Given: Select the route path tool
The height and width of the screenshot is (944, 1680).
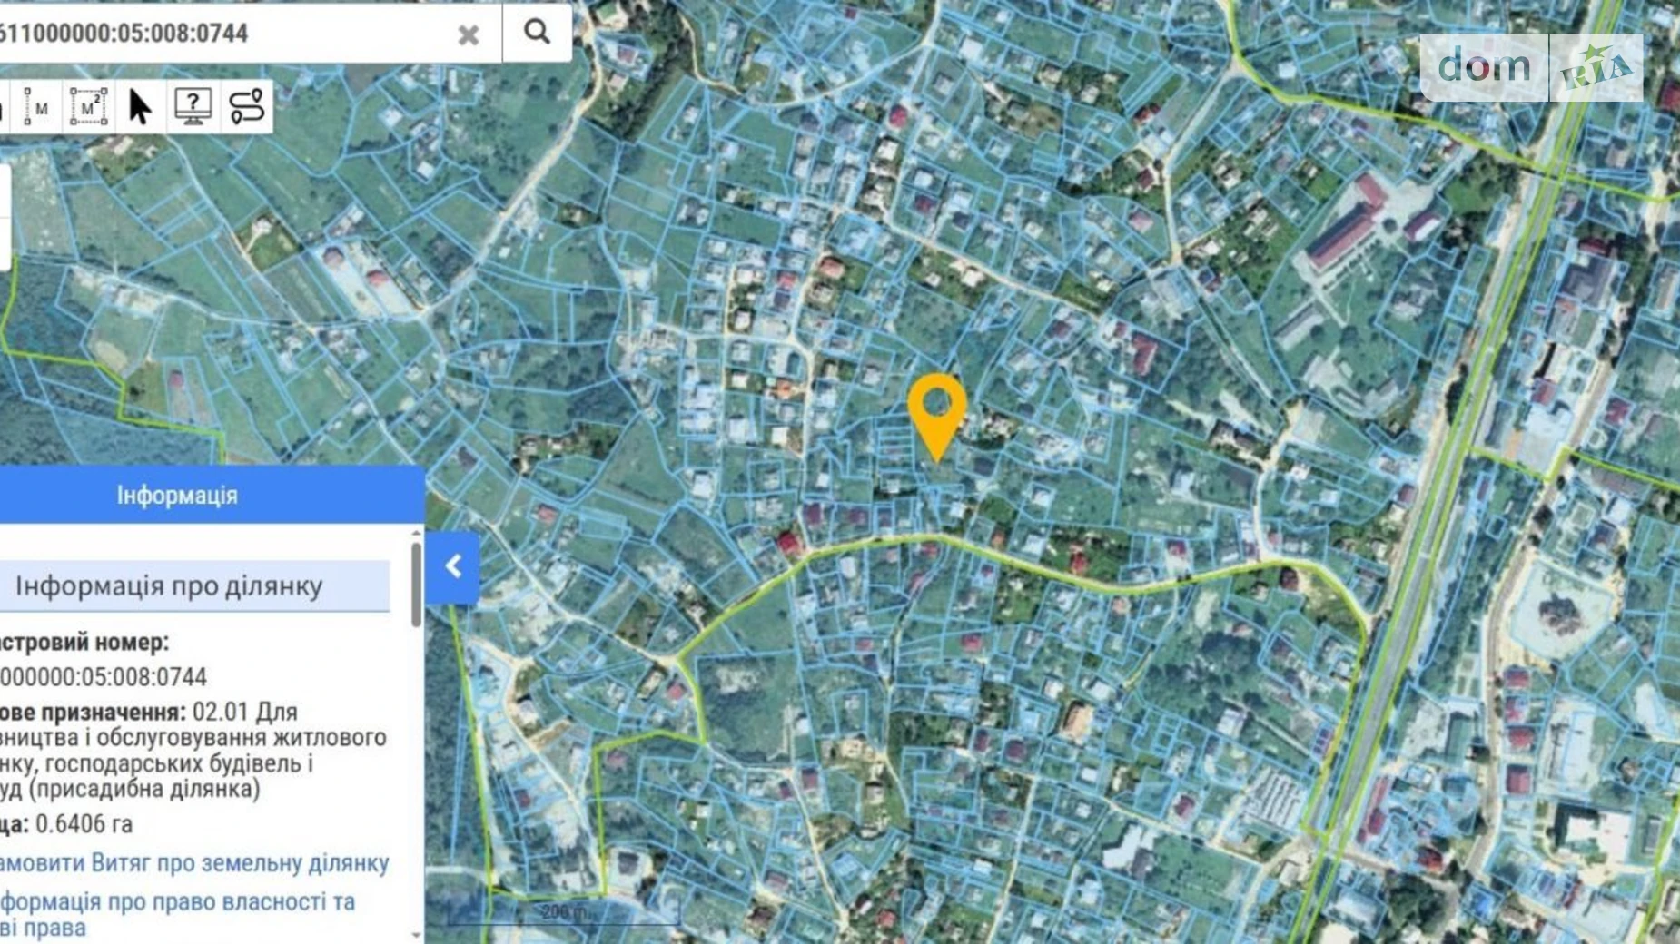Looking at the screenshot, I should pos(246,107).
